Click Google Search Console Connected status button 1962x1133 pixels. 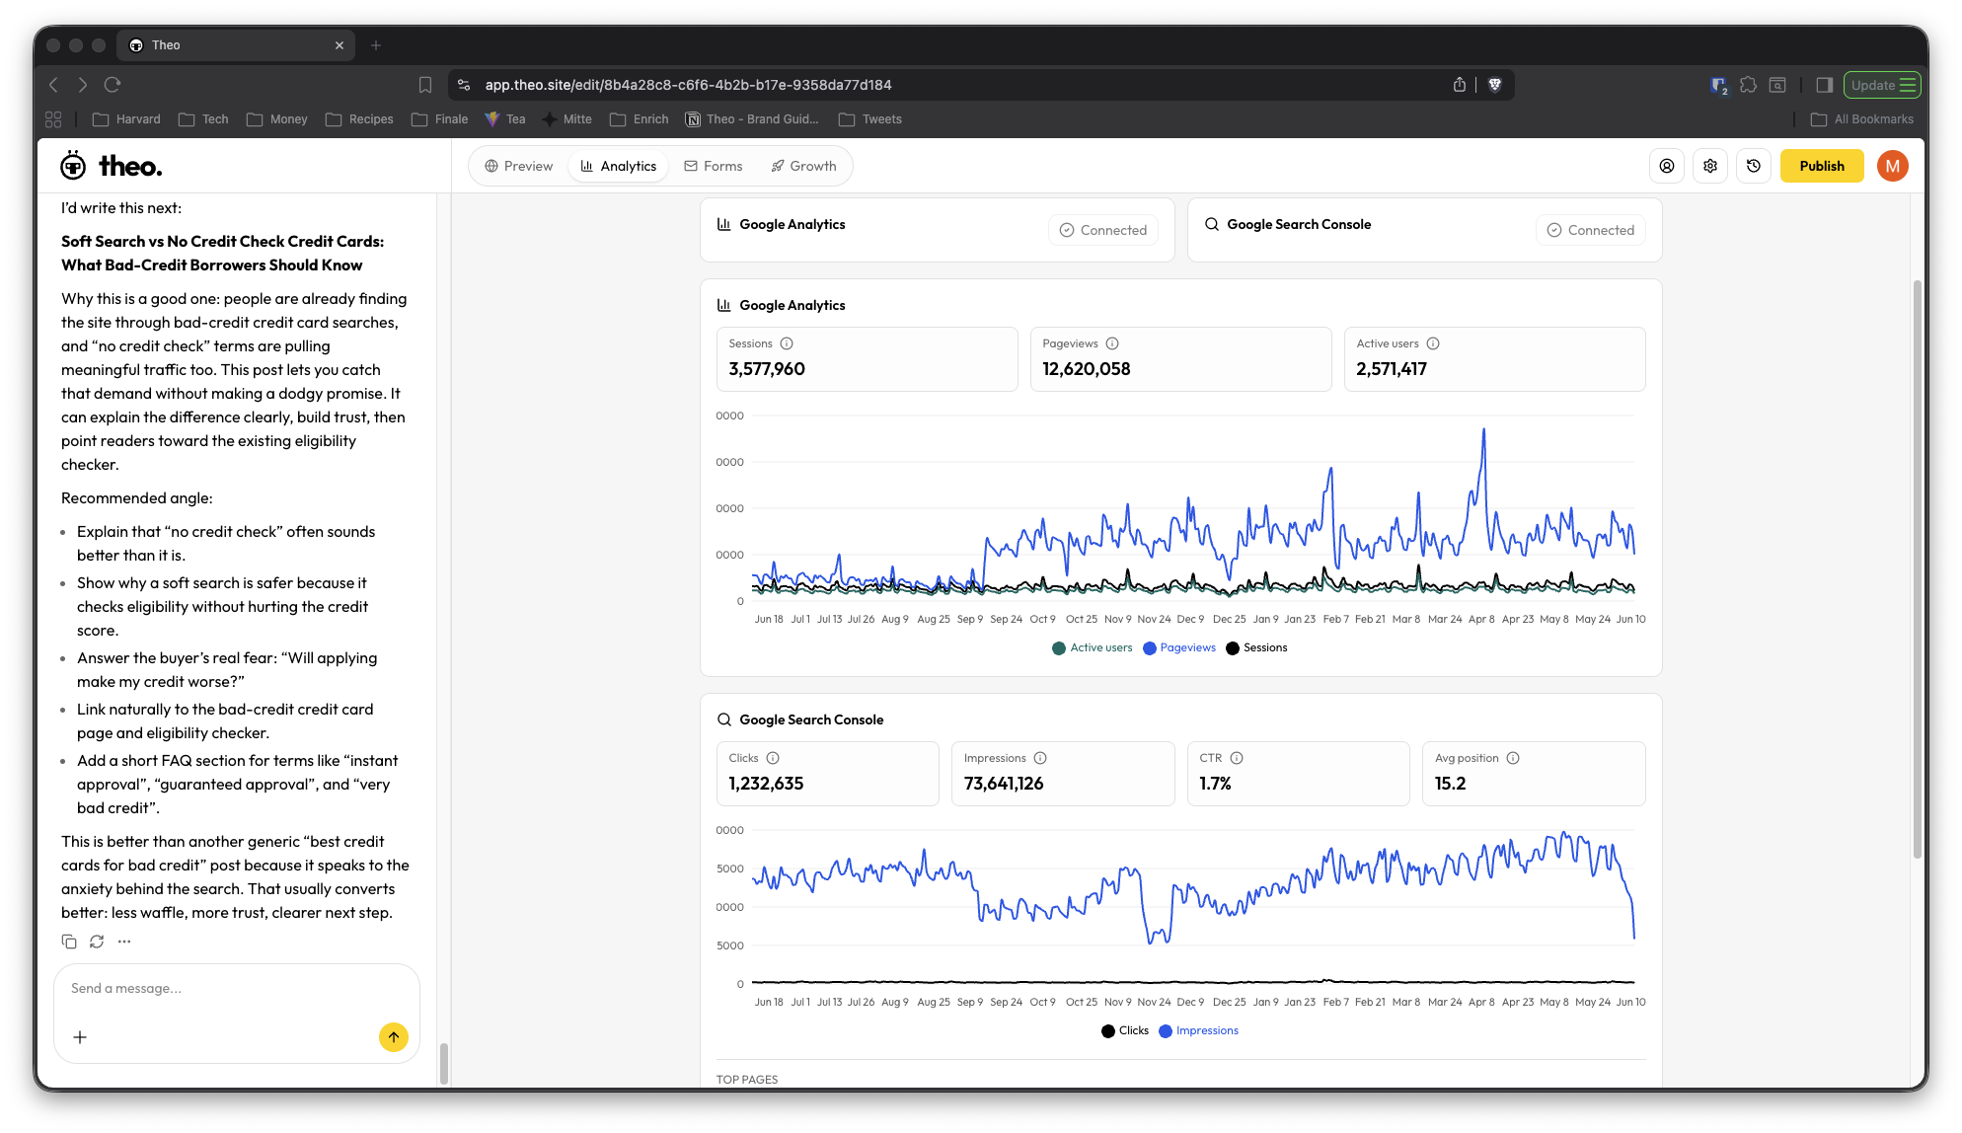coord(1591,230)
